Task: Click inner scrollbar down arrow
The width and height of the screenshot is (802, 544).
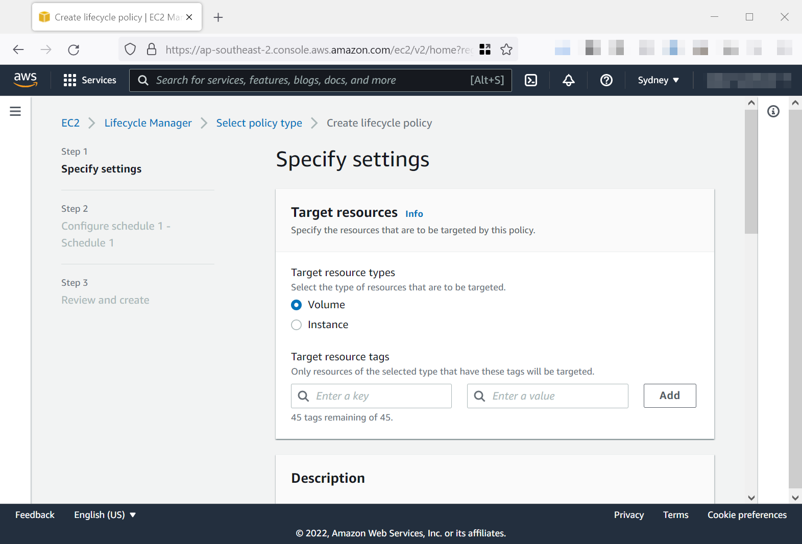Action: pyautogui.click(x=751, y=498)
